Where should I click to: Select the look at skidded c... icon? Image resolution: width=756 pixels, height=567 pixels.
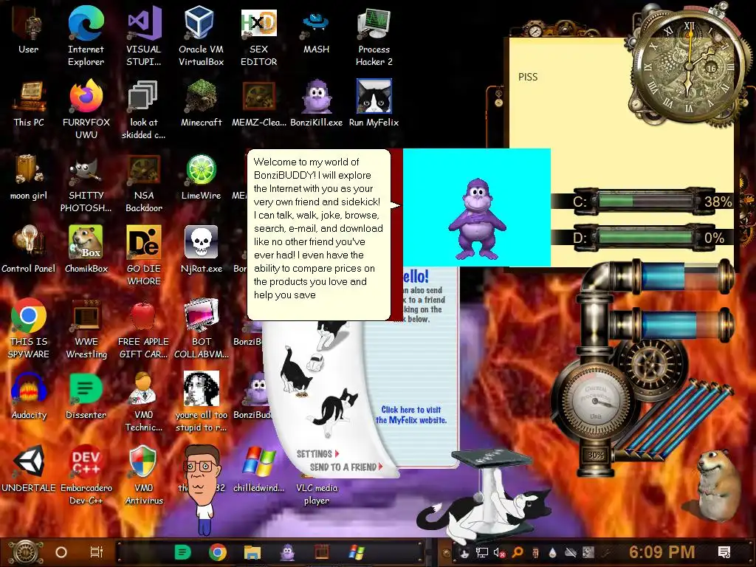point(144,109)
